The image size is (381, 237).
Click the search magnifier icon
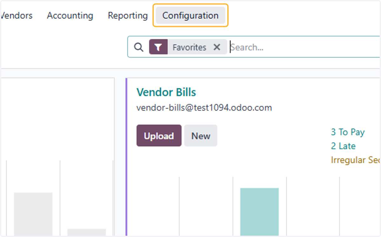click(x=138, y=47)
